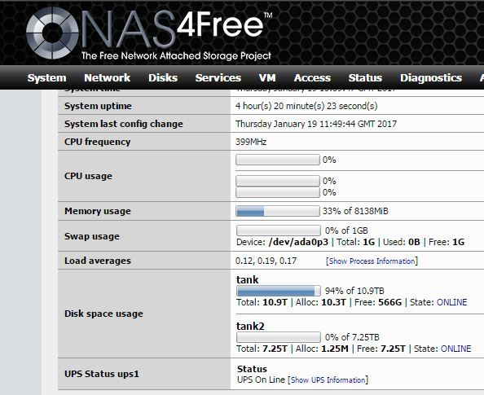Select the config change date Thursday January 19
The image size is (484, 395).
276,124
